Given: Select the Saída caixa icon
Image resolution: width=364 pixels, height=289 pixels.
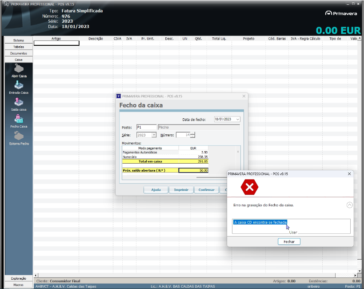Looking at the screenshot, I should point(19,102).
